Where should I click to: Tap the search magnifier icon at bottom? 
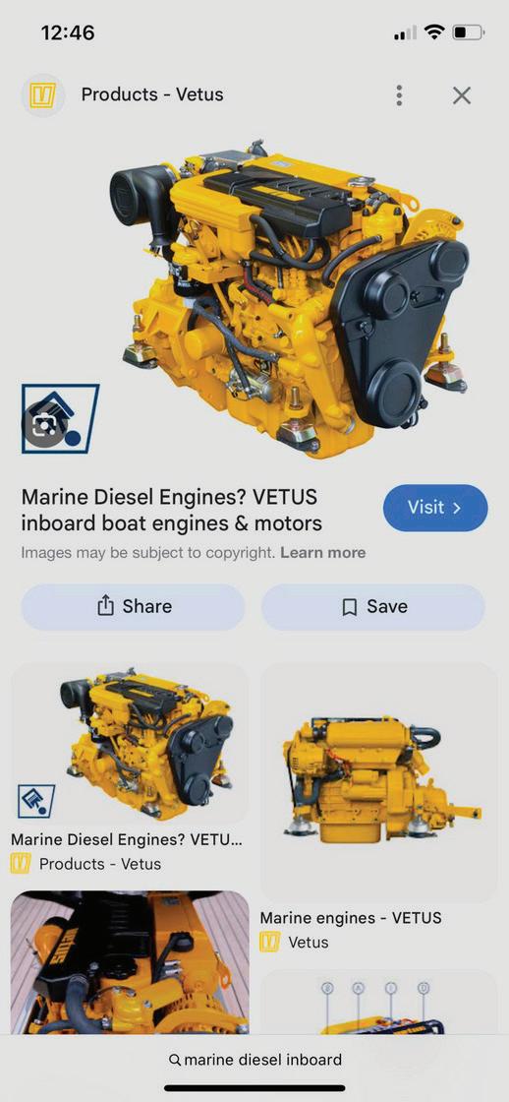(x=176, y=1060)
